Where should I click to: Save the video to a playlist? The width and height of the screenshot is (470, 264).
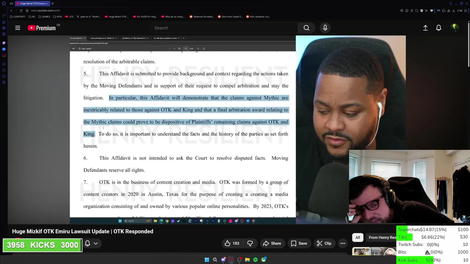click(299, 243)
